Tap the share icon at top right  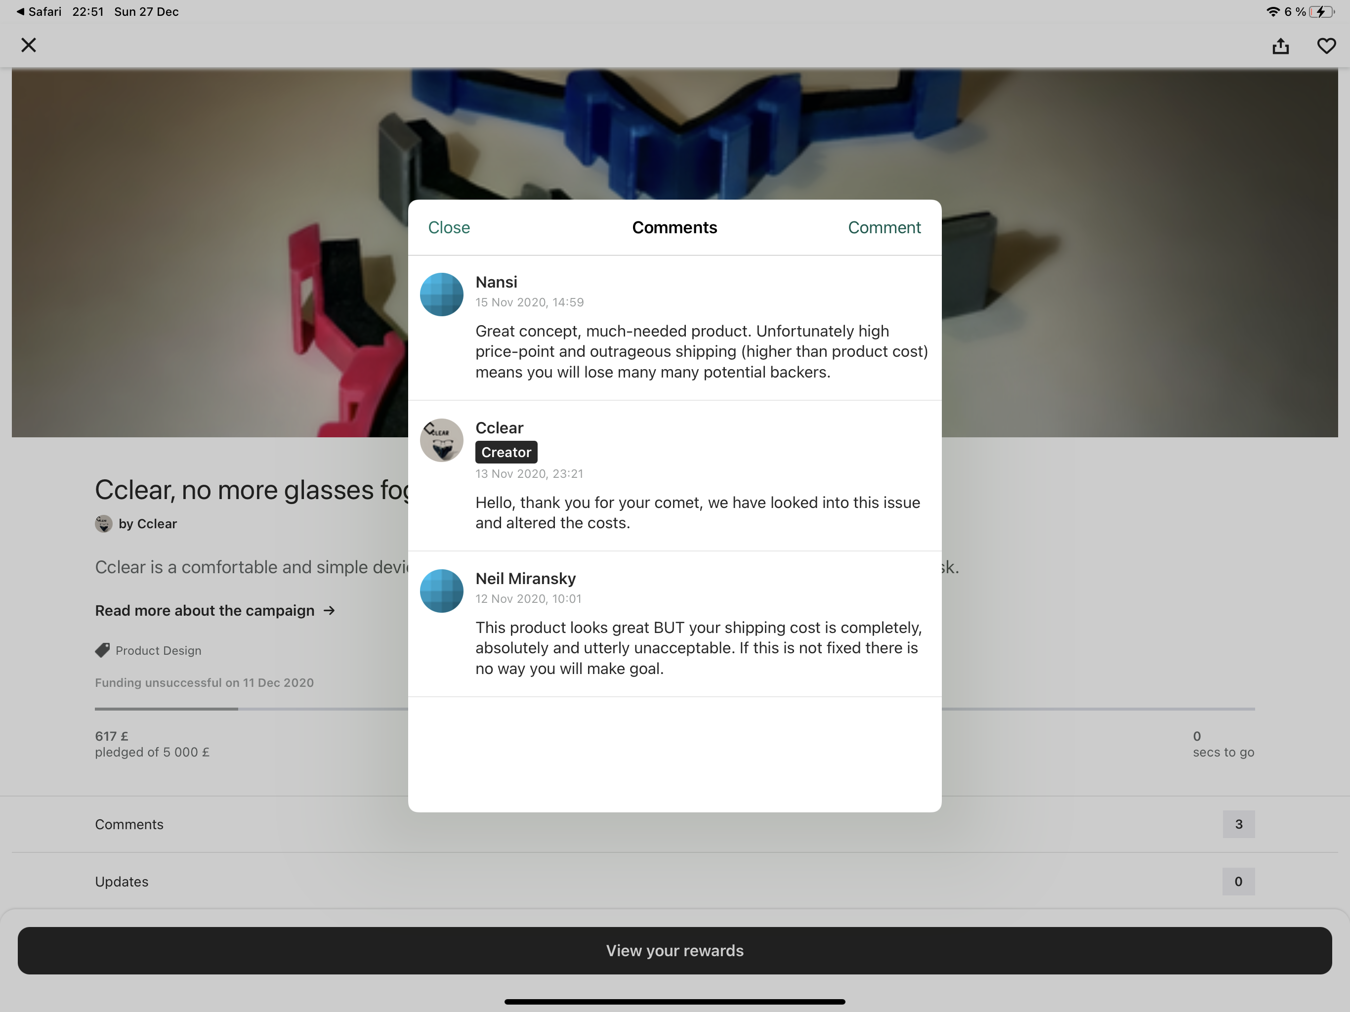coord(1280,46)
